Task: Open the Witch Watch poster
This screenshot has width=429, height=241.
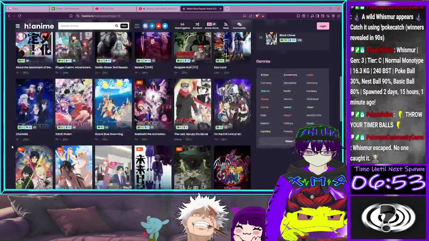Action: [74, 104]
